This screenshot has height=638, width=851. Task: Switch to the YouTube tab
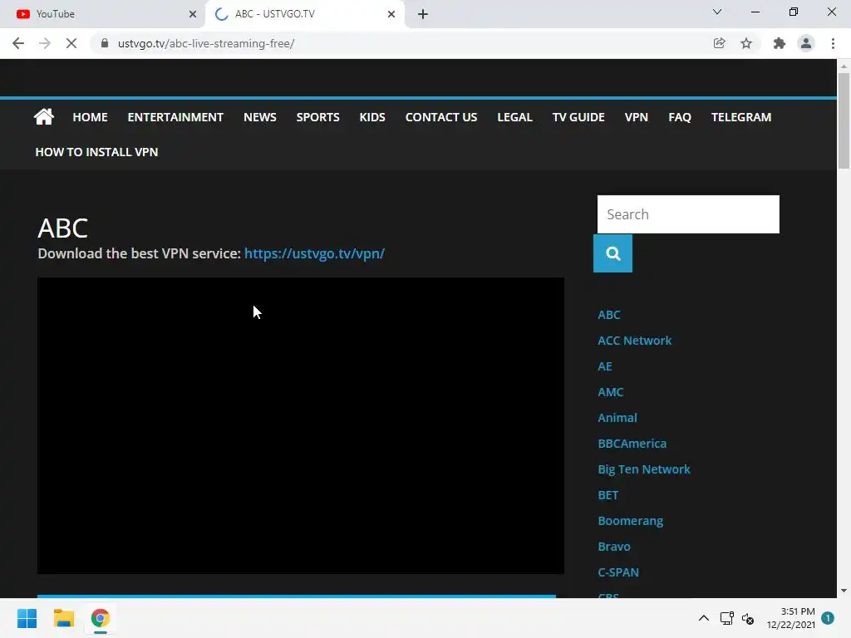(102, 14)
